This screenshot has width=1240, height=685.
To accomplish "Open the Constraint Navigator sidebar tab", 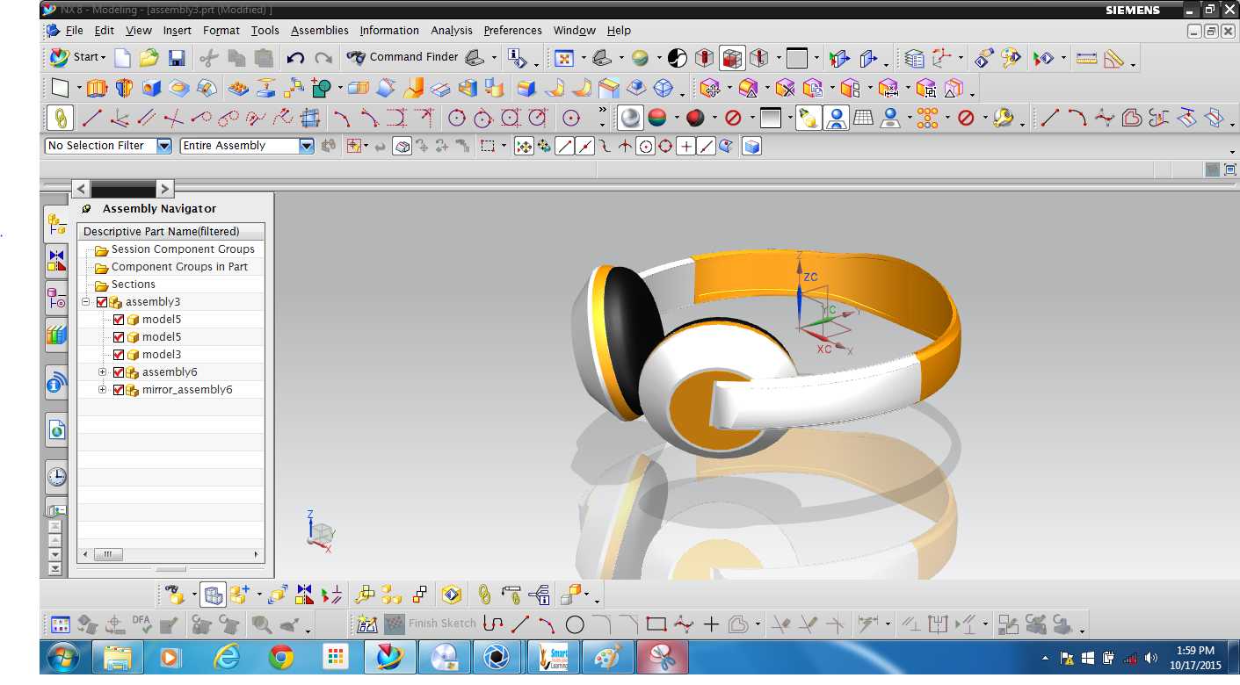I will [x=56, y=261].
